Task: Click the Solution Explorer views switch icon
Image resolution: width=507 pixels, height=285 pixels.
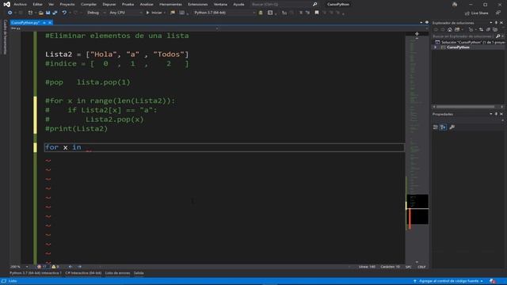Action: pyautogui.click(x=457, y=29)
